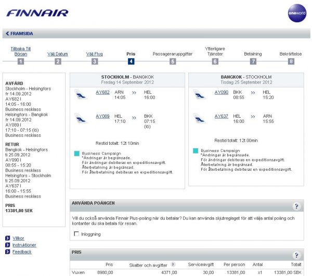Open help icon in Pris section header
Screen dimensions: 312x276
(x=296, y=255)
